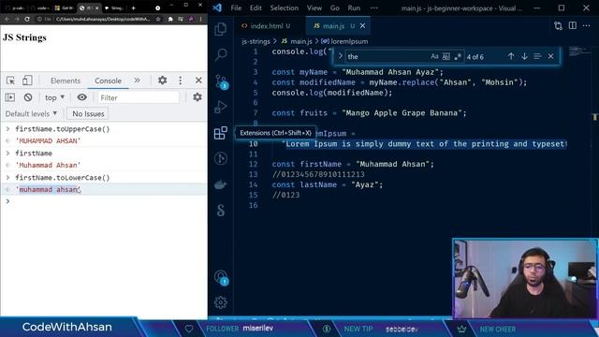Open the Manage gear in VS Code

click(221, 302)
